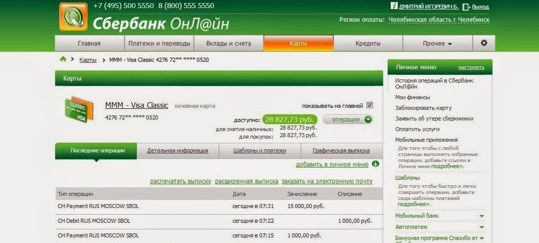Click 'расширенная выписка' link

pyautogui.click(x=246, y=181)
